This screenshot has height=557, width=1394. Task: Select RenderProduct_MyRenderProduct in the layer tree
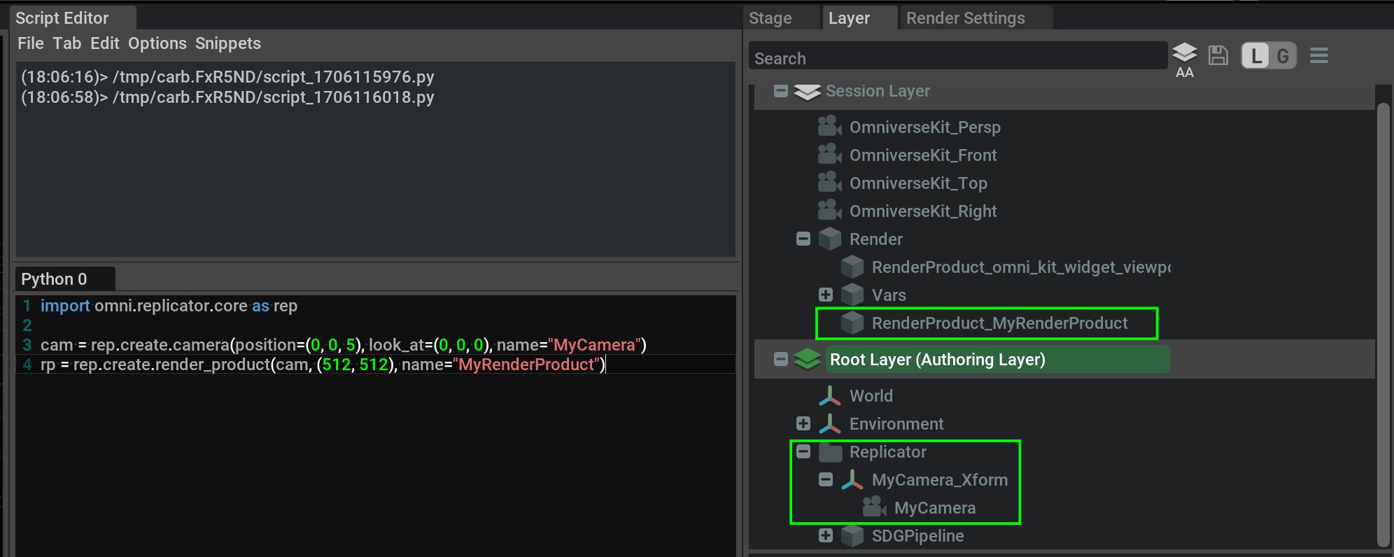[999, 323]
